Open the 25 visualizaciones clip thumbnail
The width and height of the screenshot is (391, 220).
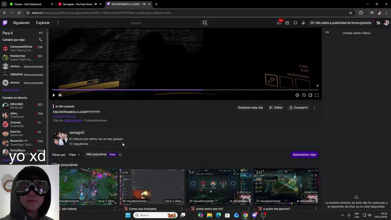(x=219, y=186)
